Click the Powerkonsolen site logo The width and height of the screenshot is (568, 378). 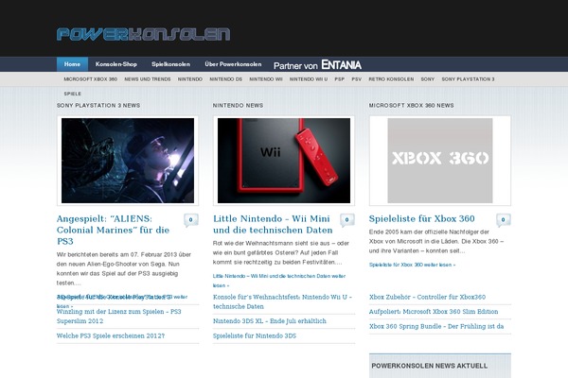144,34
